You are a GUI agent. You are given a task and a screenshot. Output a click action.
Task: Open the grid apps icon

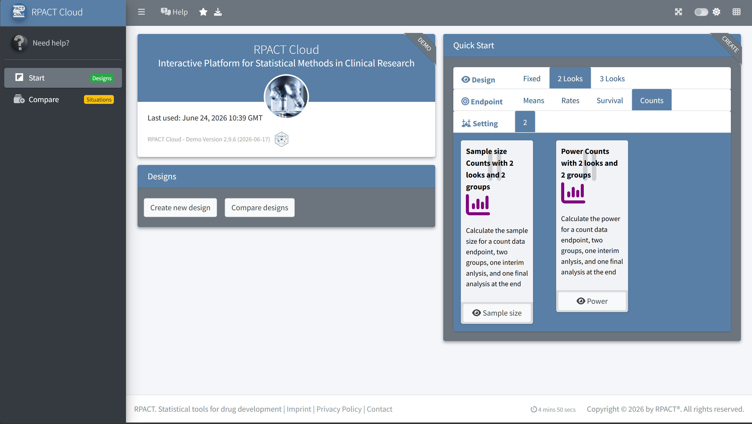(736, 12)
